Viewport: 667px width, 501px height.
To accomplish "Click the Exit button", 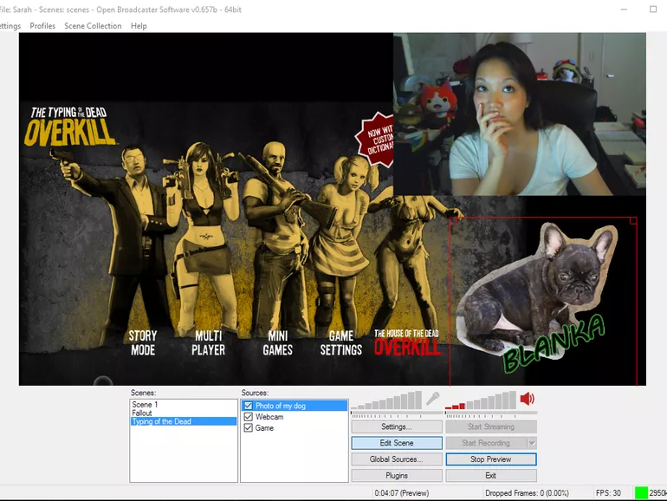I will pos(491,476).
